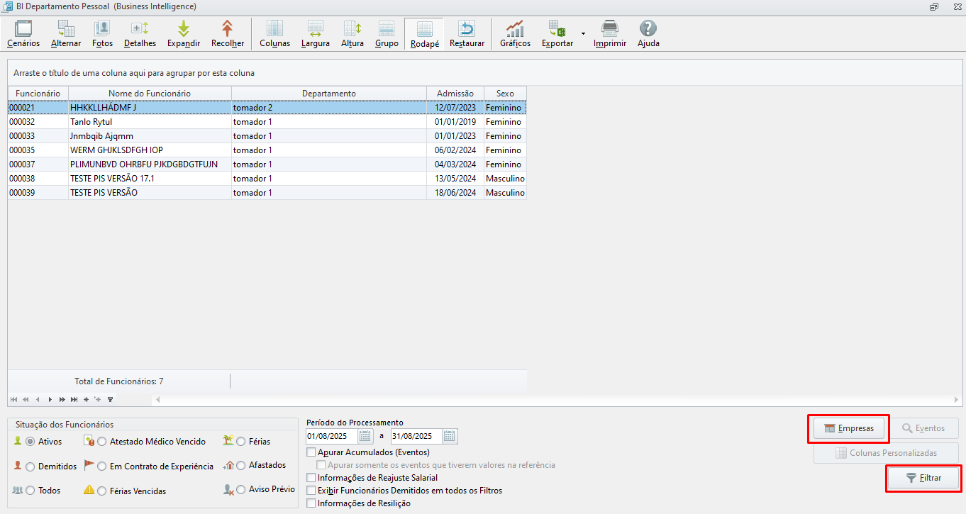Screen dimensions: 966x514
Task: Open the Gráficos chart tool
Action: 515,33
